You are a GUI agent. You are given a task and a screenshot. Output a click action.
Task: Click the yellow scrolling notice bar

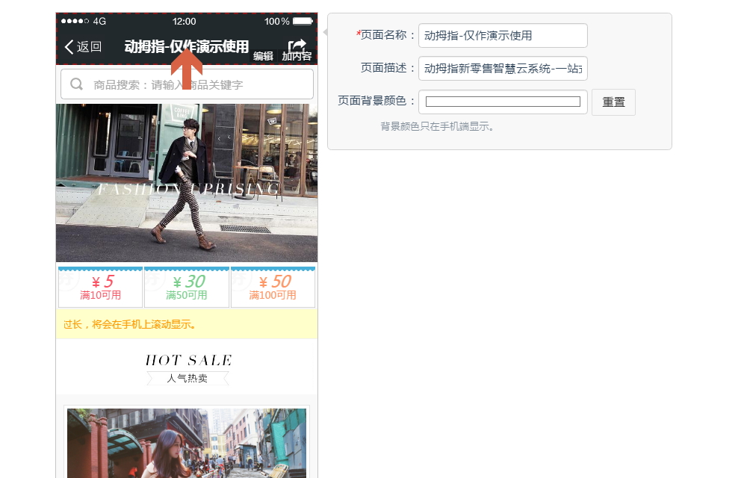tap(187, 324)
